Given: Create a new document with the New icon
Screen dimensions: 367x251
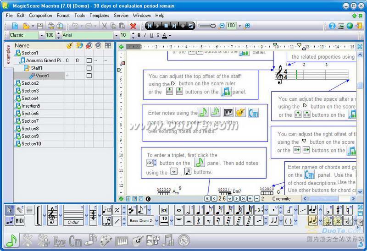Looking at the screenshot, I should [x=15, y=26].
